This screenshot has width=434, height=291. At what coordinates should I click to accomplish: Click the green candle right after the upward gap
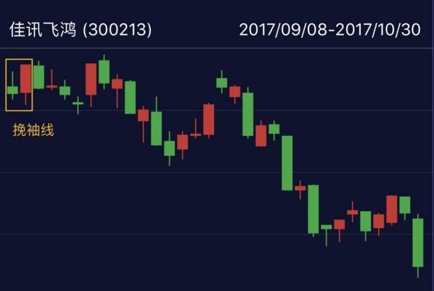point(222,83)
